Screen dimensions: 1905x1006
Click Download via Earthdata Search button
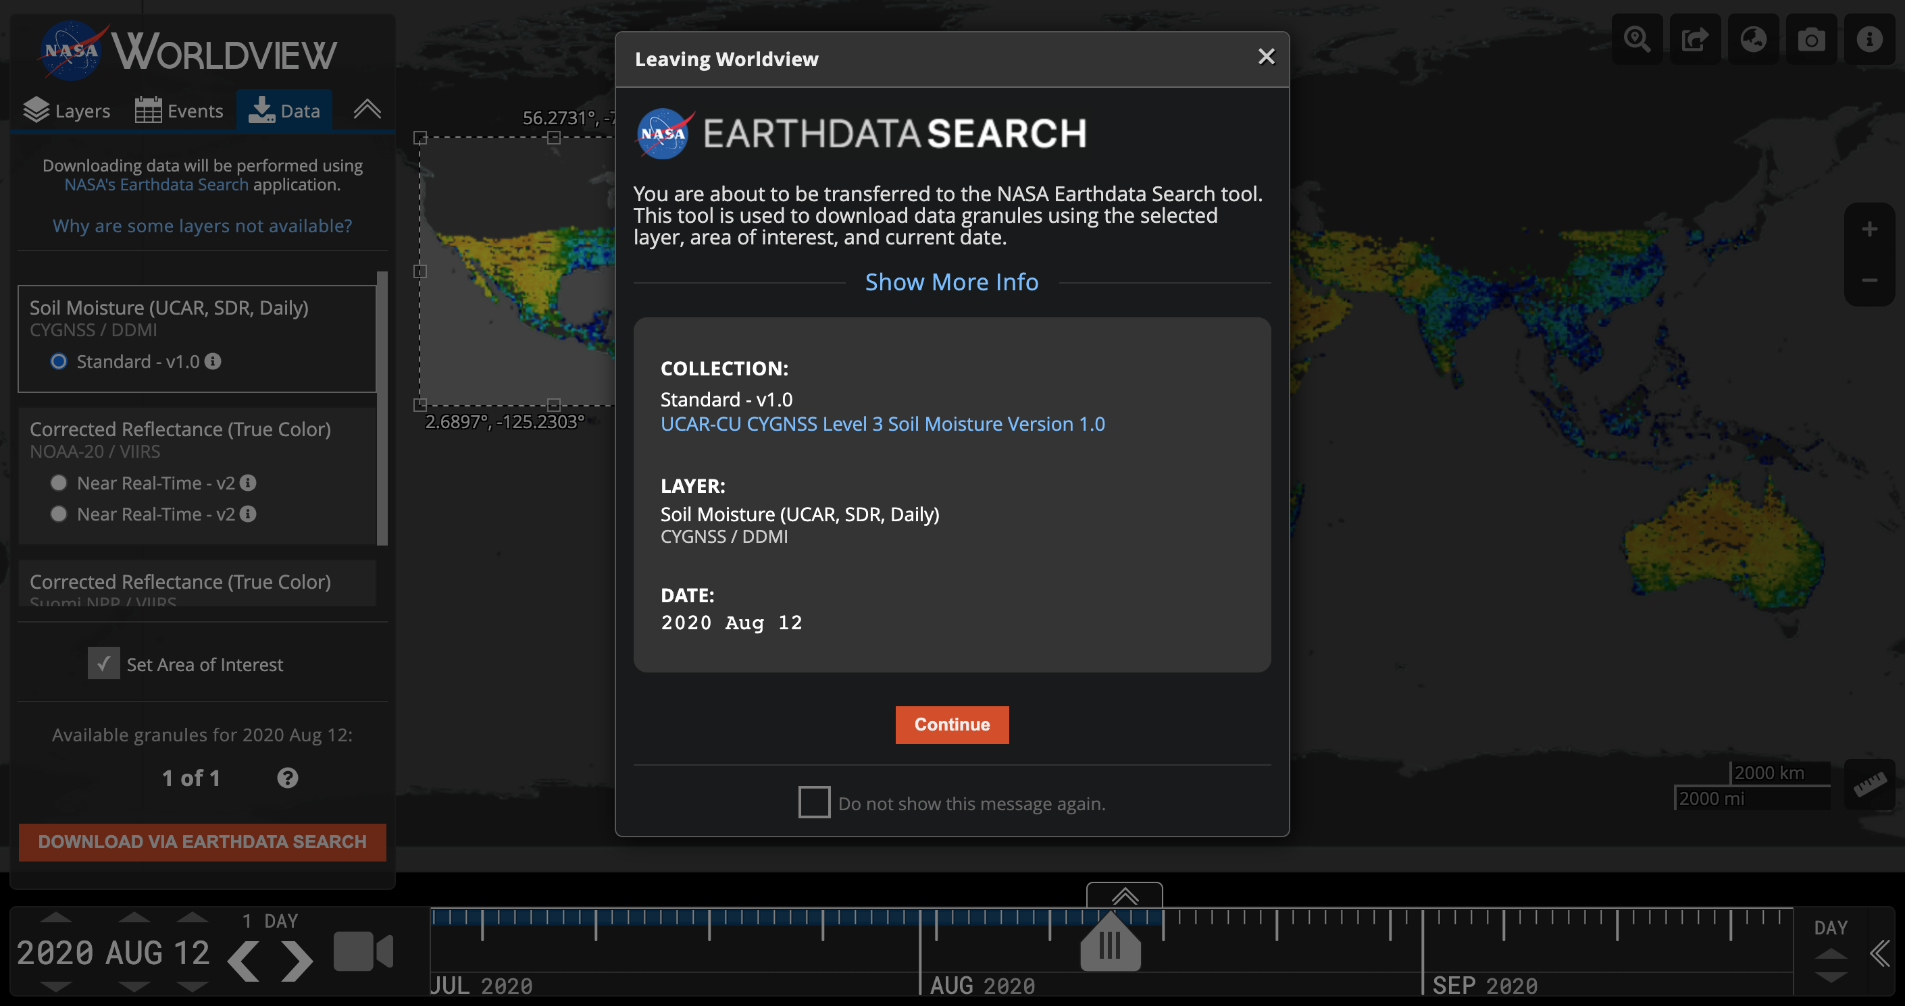pyautogui.click(x=202, y=842)
